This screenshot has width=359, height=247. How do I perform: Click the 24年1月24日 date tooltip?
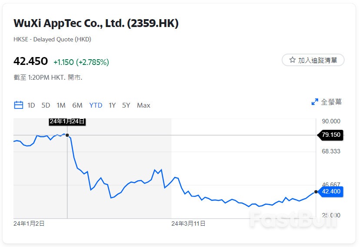pyautogui.click(x=67, y=122)
